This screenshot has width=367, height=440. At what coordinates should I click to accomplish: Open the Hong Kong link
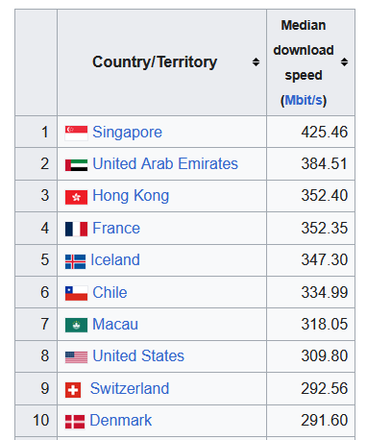131,196
